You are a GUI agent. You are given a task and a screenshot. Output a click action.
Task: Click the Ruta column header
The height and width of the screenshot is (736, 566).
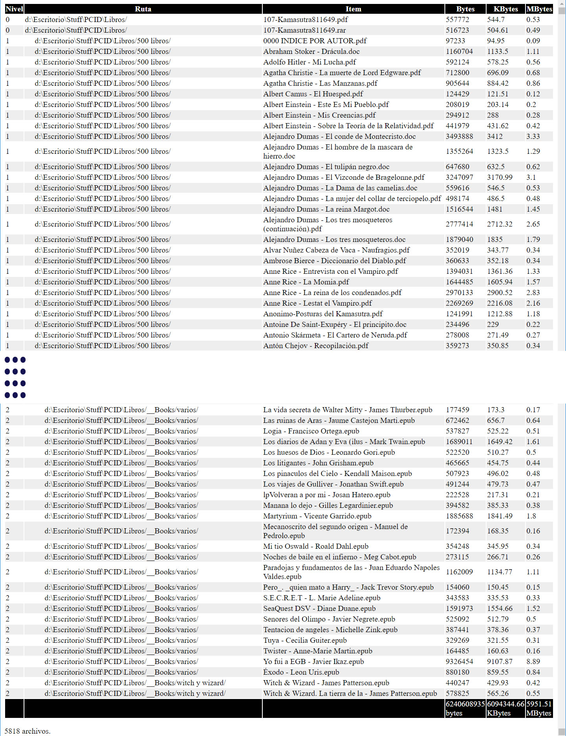[143, 9]
